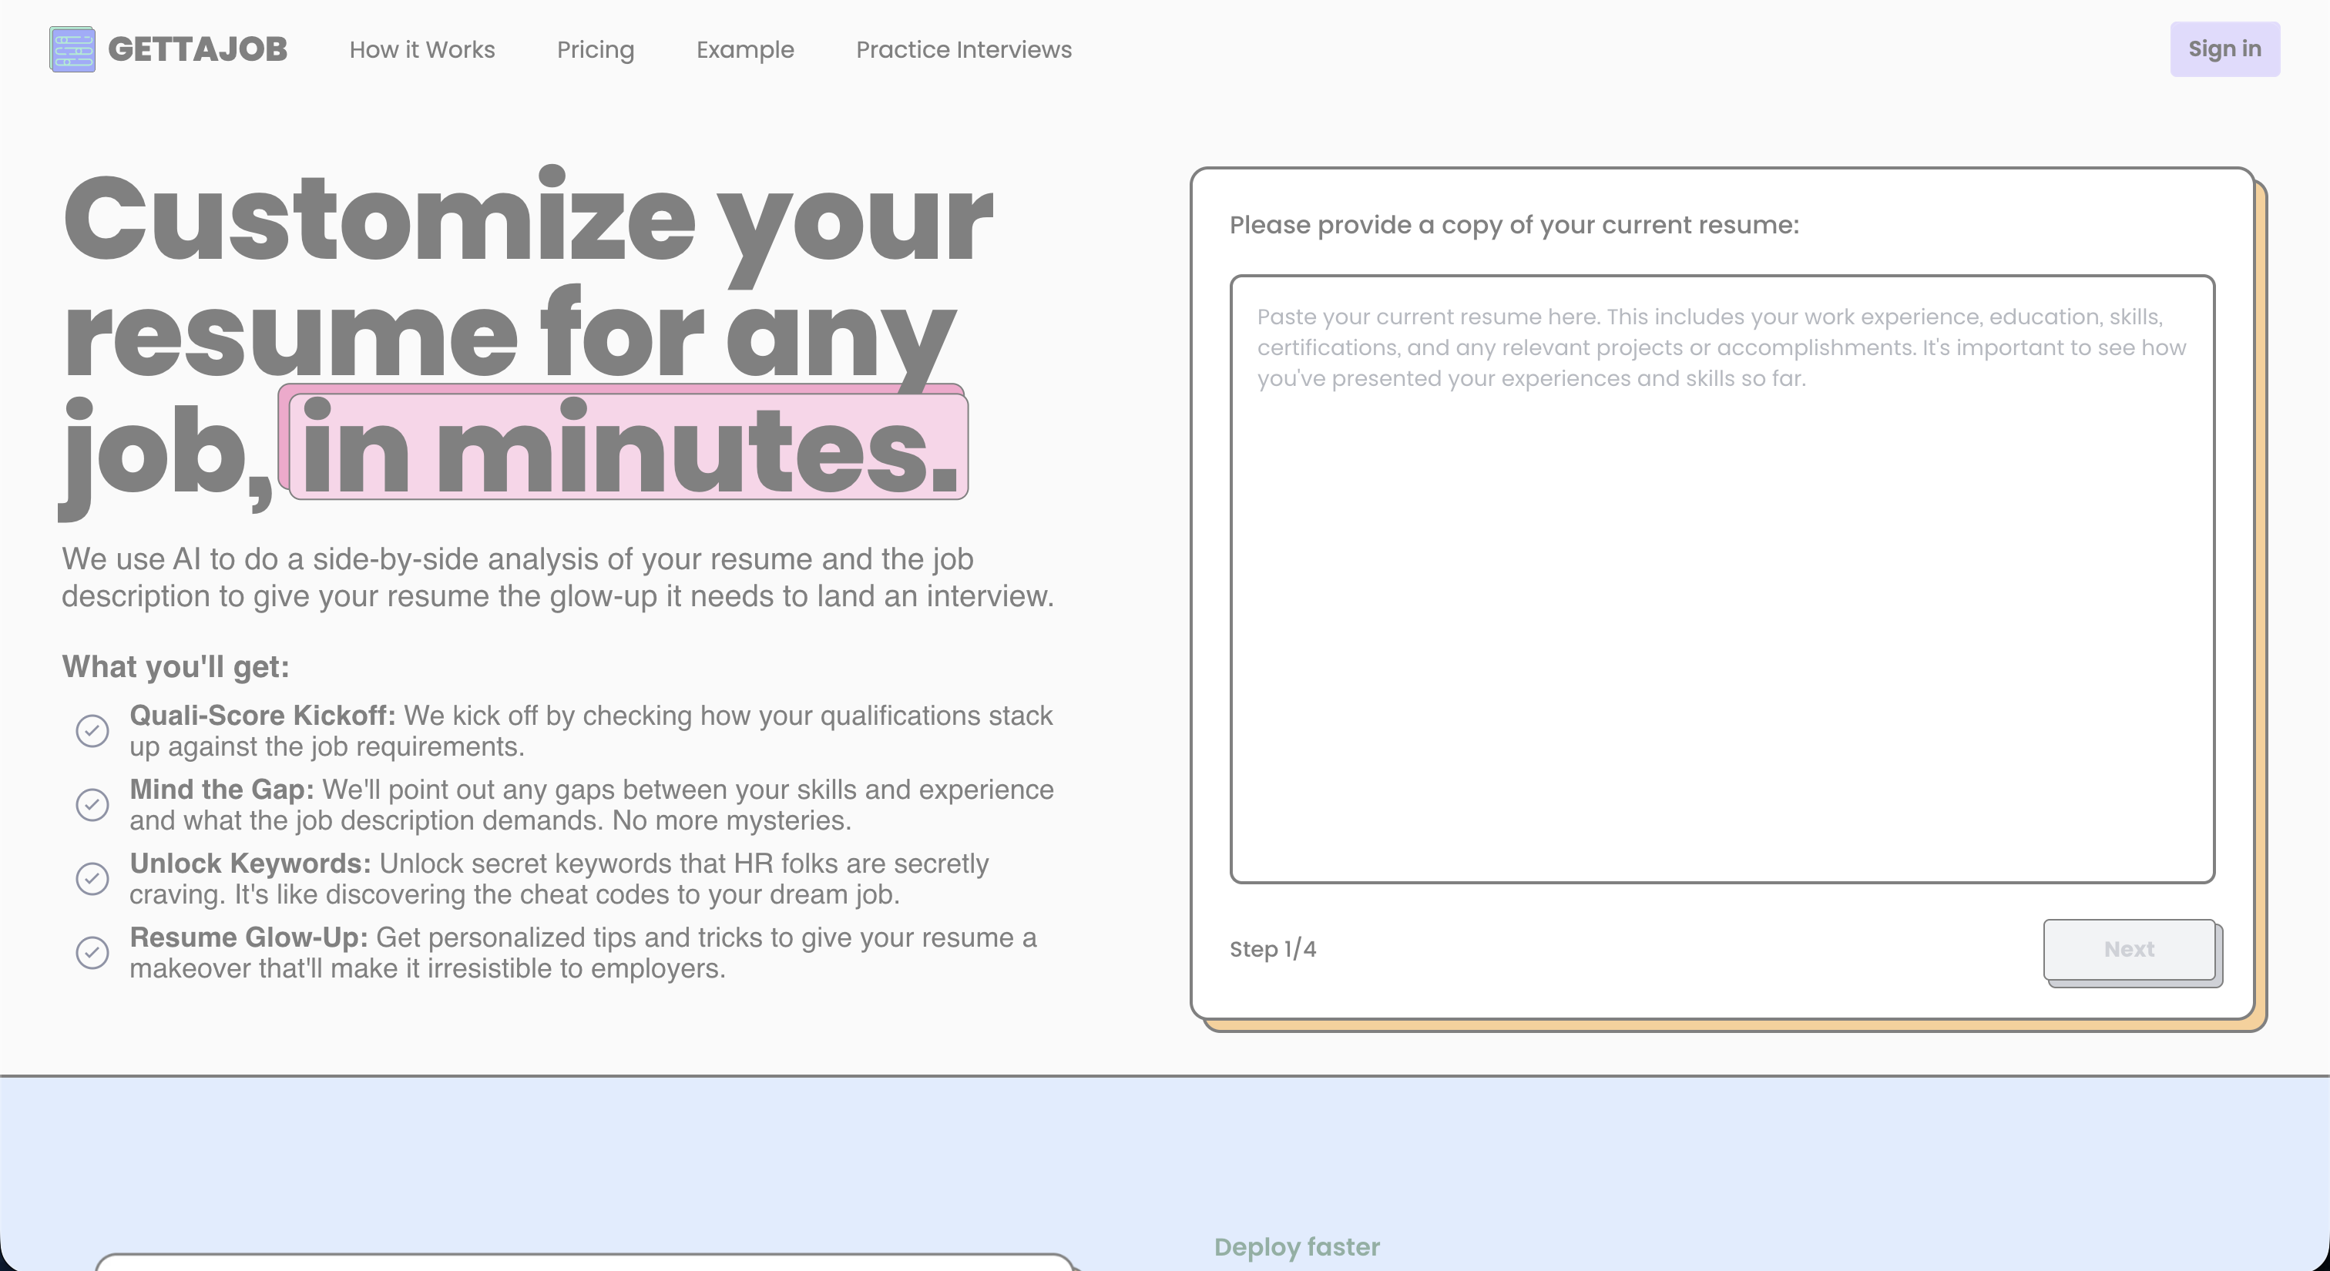Viewport: 2330px width, 1271px height.
Task: Click the checkmark icon beside Resume Glow-Up
Action: point(92,953)
